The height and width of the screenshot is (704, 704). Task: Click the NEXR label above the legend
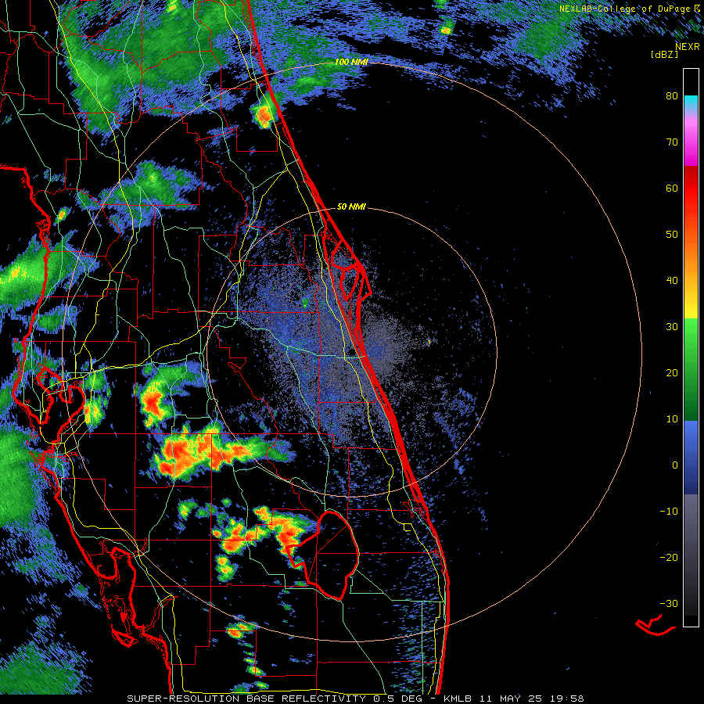(x=688, y=47)
